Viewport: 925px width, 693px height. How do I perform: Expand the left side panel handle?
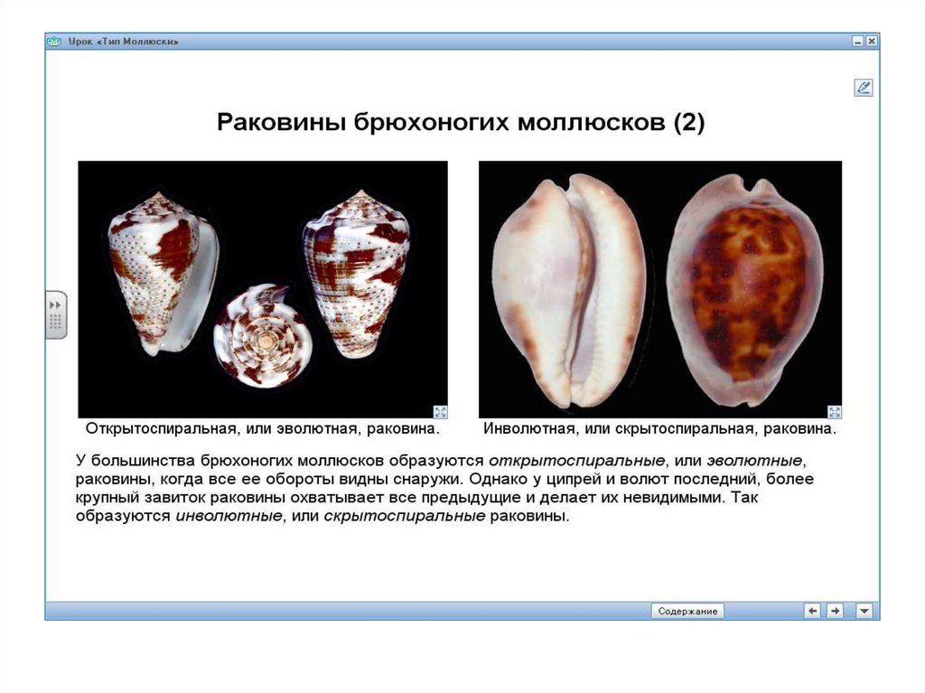tap(56, 314)
